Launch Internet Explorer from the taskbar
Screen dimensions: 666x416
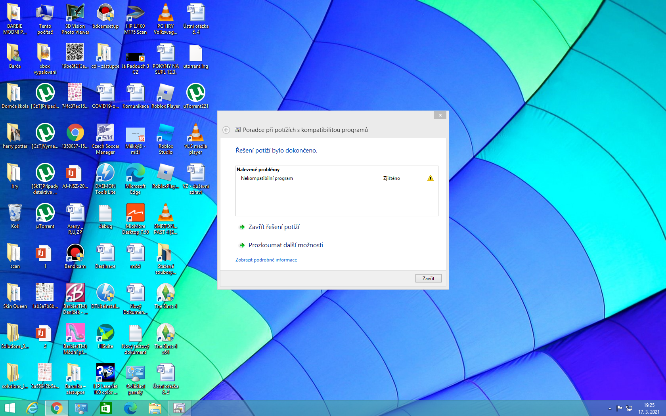coord(32,408)
